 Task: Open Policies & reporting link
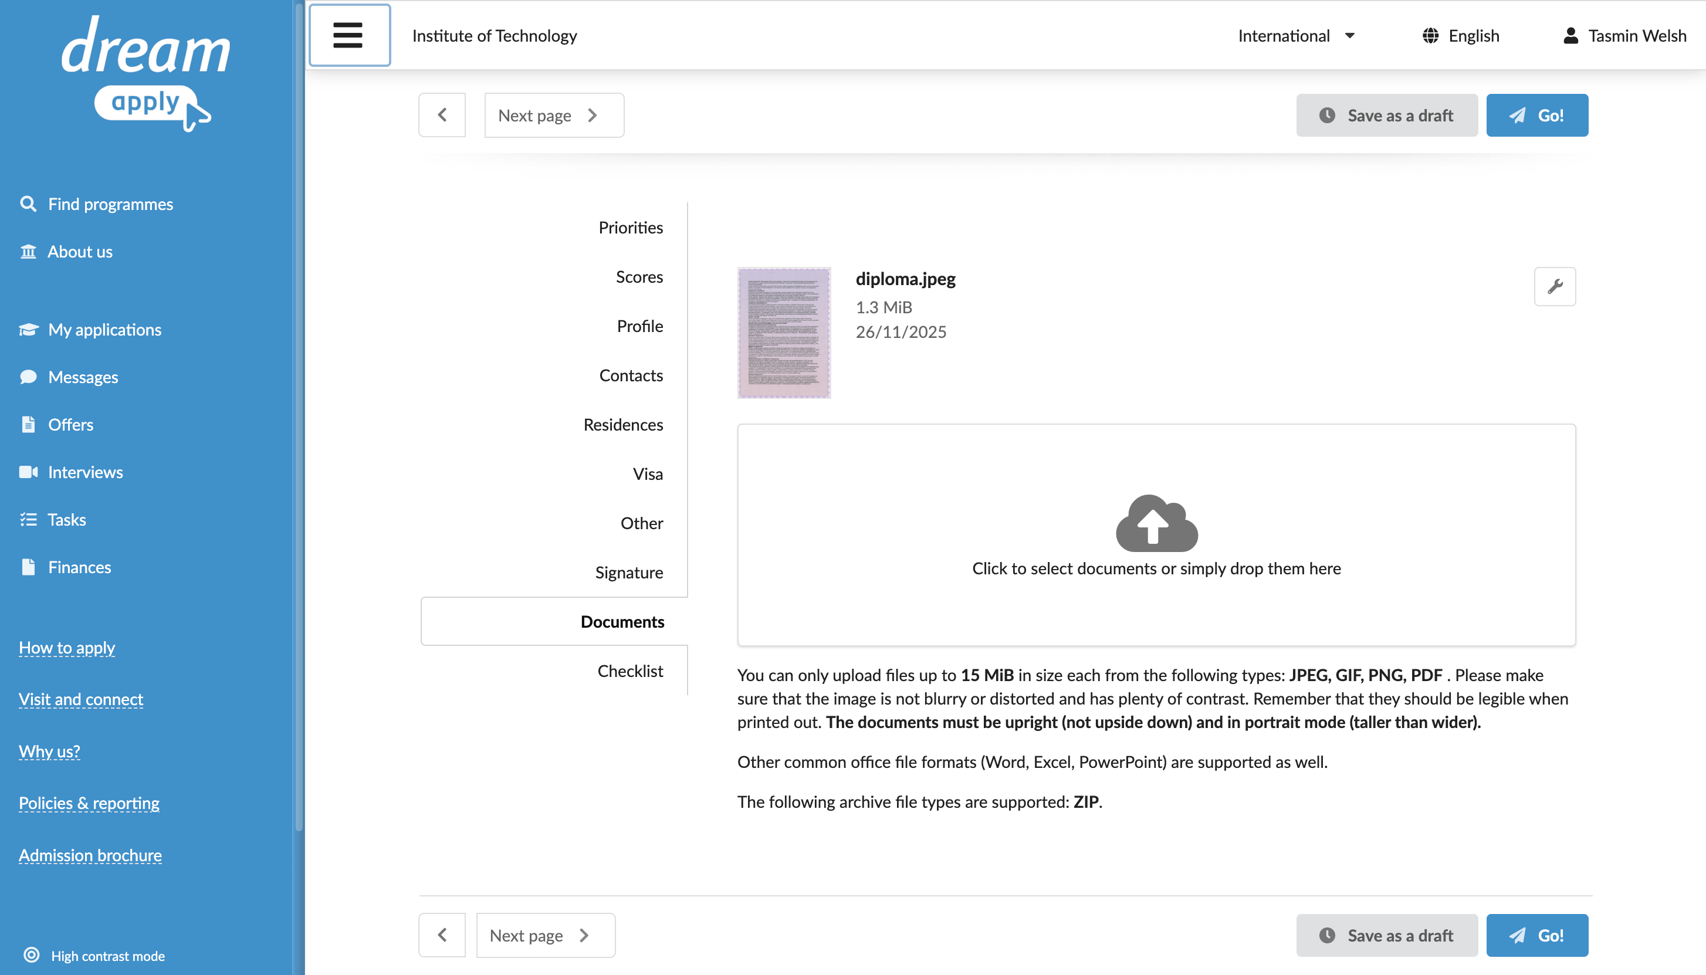tap(89, 803)
